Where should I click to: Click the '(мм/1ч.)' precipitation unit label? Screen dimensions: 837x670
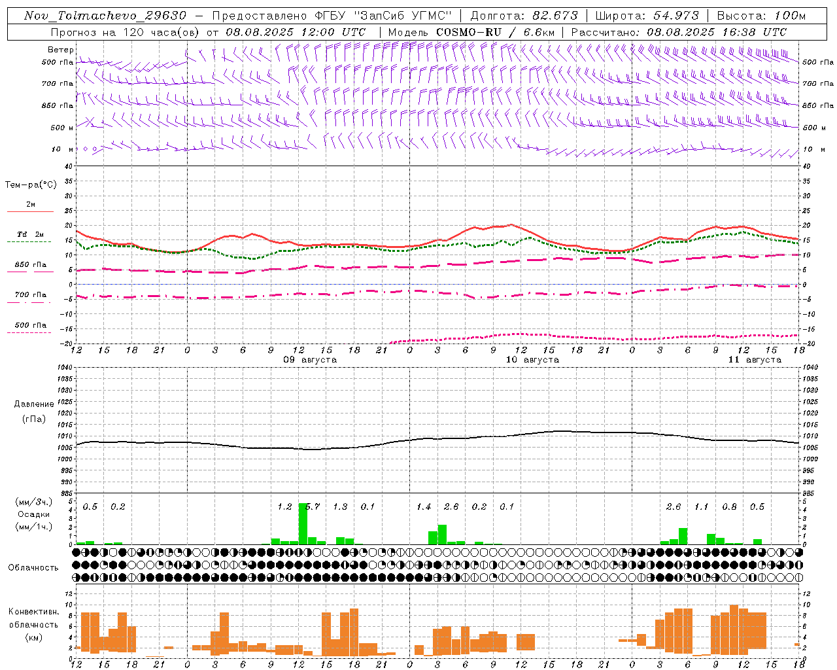pyautogui.click(x=34, y=527)
